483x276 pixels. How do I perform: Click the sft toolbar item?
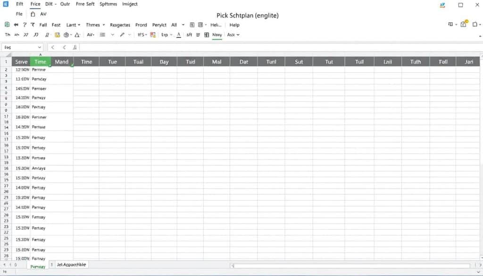(189, 35)
